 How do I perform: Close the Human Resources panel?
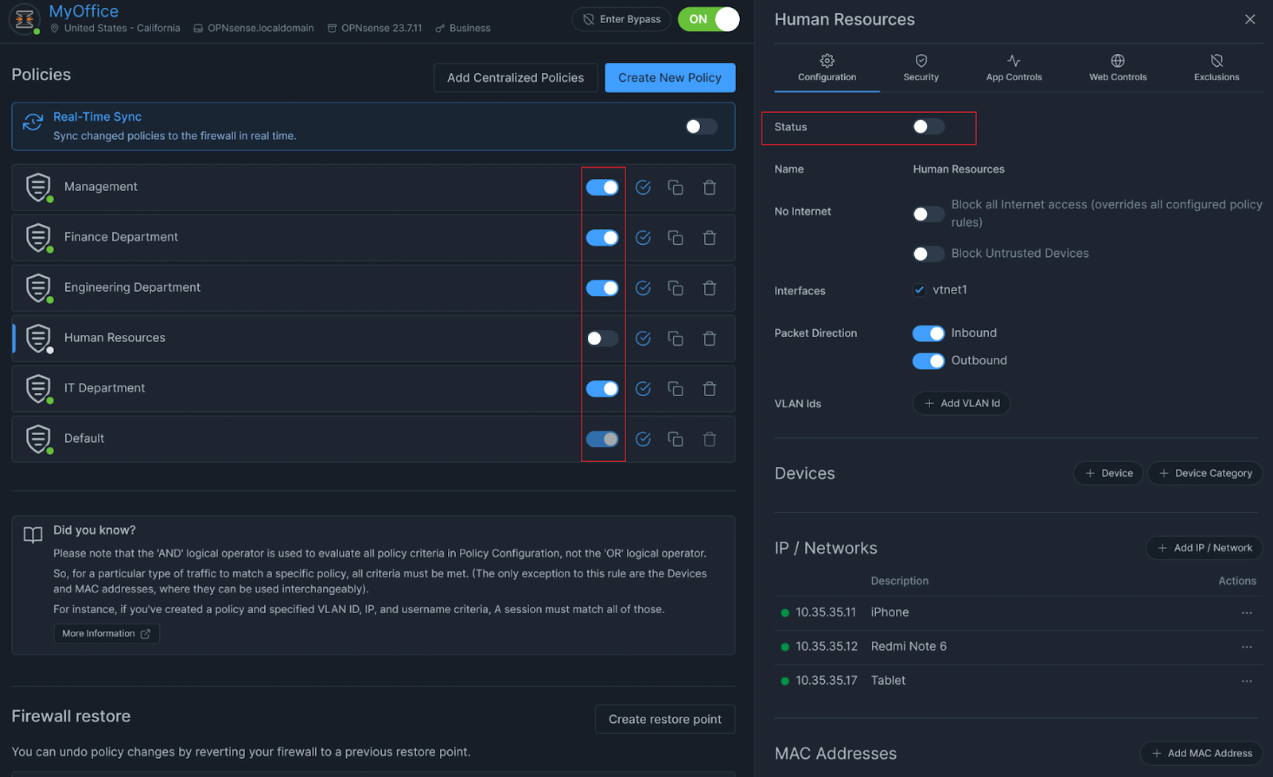click(1249, 19)
